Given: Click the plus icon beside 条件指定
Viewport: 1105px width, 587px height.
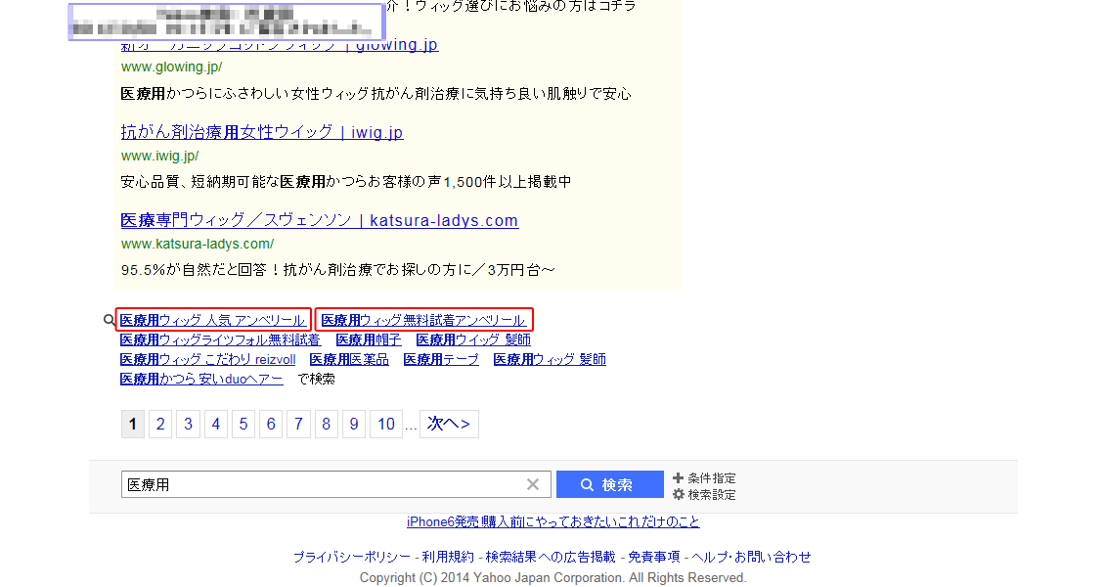Looking at the screenshot, I should click(678, 477).
